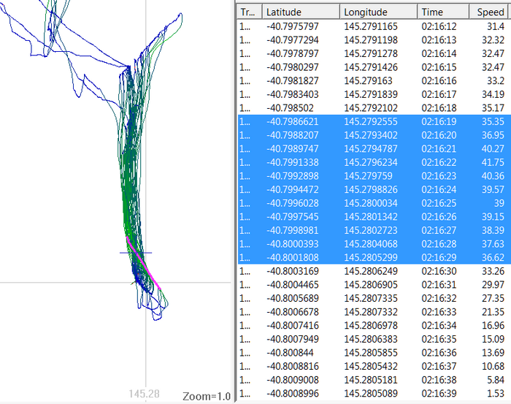
Task: Click the 145.28 longitude axis label
Action: click(x=143, y=395)
